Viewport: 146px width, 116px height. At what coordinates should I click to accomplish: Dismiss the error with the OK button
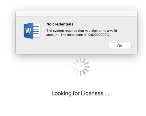tap(120, 46)
